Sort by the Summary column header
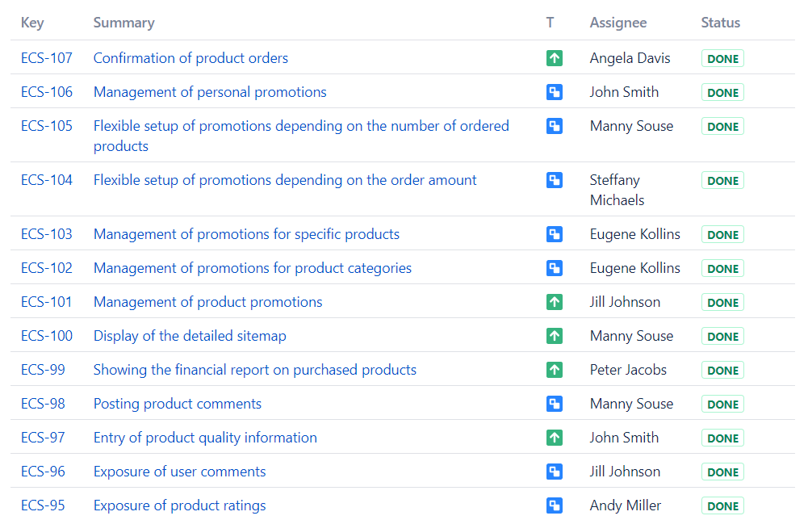The height and width of the screenshot is (520, 808). pyautogui.click(x=124, y=23)
